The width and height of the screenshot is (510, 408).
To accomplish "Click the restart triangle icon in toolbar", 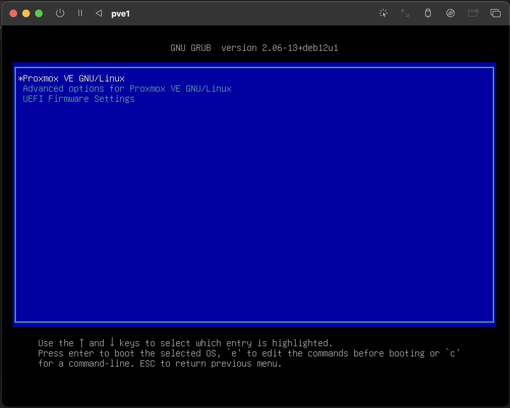I will [99, 13].
